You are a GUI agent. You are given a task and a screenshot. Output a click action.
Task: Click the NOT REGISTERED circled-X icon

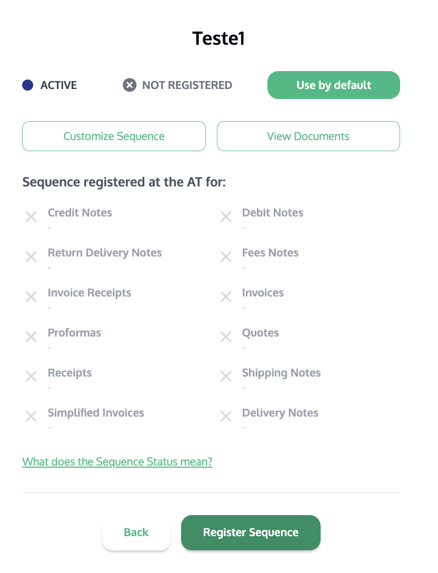130,85
